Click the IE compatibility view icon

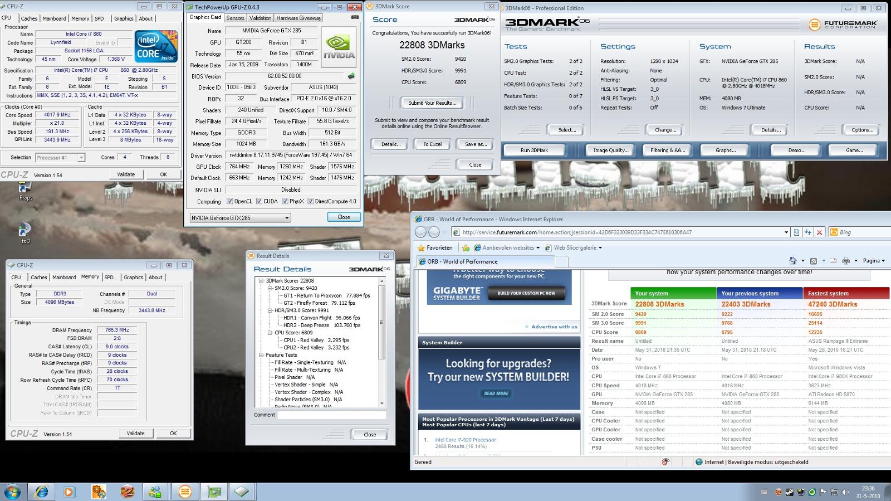coord(796,232)
